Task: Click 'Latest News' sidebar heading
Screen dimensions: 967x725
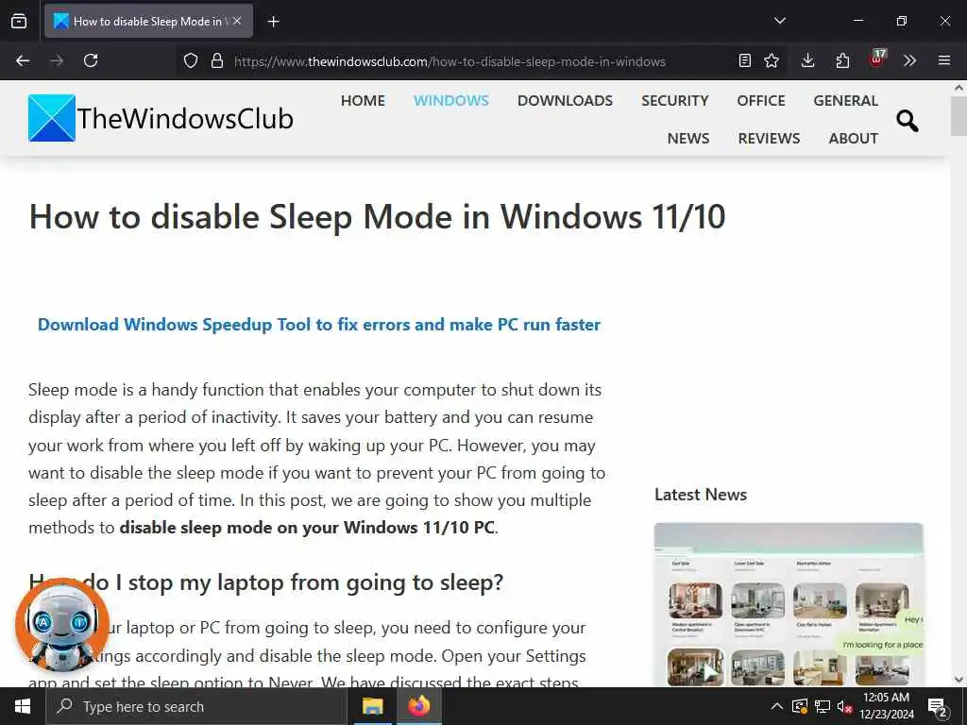Action: [x=701, y=495]
